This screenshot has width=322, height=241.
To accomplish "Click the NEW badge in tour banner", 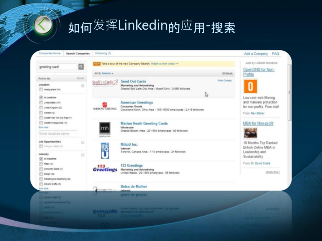I will pos(97,64).
